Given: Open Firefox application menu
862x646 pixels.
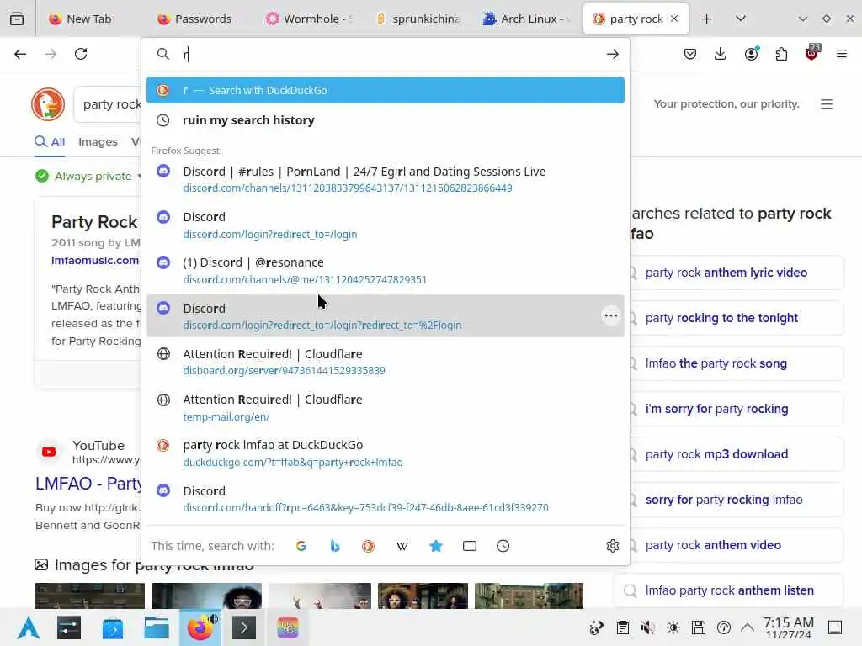Looking at the screenshot, I should pos(842,54).
